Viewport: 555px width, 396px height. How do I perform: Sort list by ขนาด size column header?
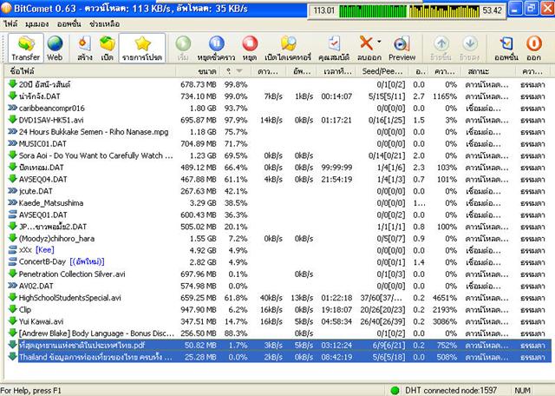[206, 71]
